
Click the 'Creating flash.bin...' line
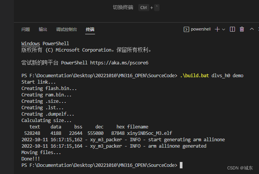pyautogui.click(x=49, y=89)
